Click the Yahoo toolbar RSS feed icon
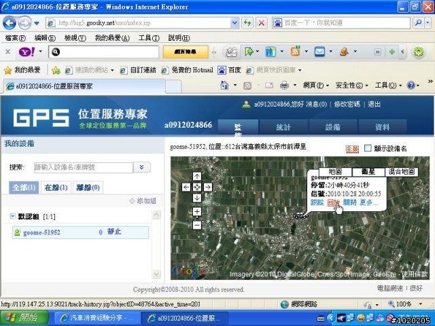 295,52
